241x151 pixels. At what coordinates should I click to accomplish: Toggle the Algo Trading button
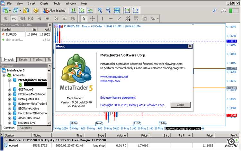pos(54,11)
